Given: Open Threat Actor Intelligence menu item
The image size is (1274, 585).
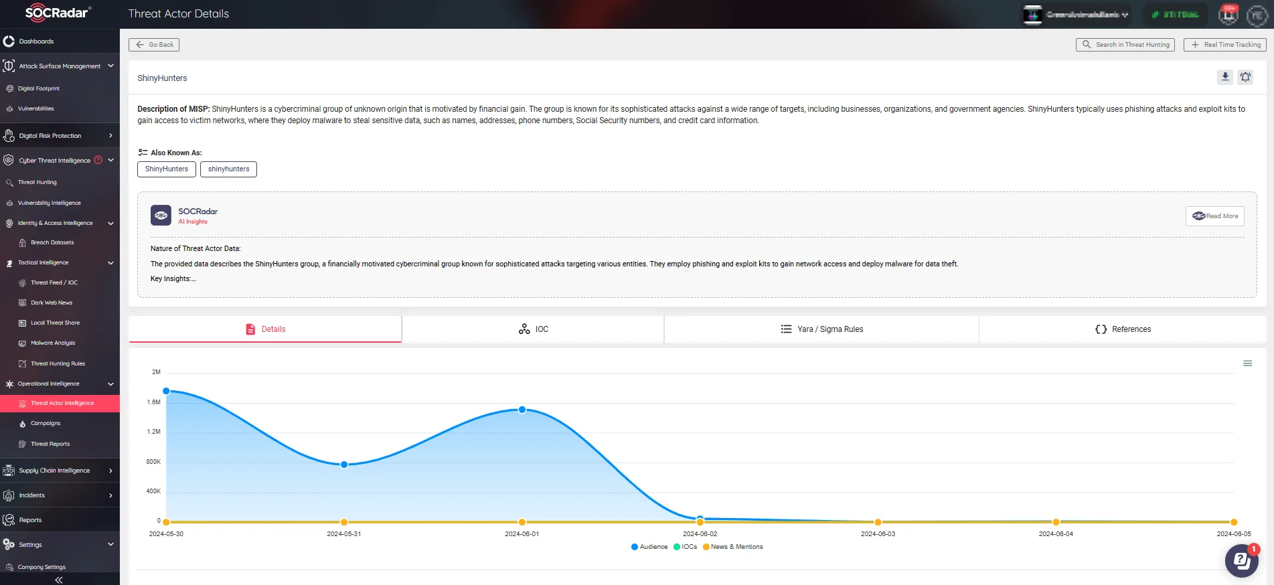Looking at the screenshot, I should click(60, 404).
